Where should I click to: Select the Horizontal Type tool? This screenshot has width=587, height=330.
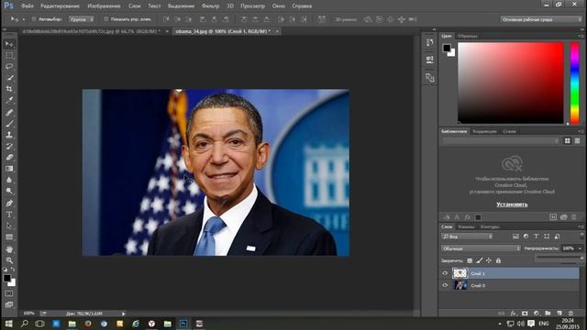point(9,214)
